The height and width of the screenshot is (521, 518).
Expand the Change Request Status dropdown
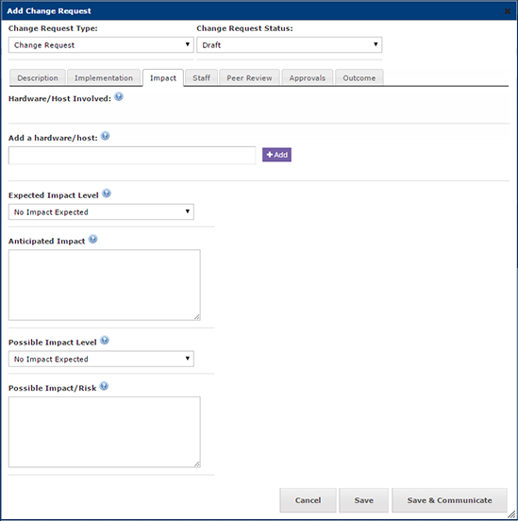(x=289, y=45)
